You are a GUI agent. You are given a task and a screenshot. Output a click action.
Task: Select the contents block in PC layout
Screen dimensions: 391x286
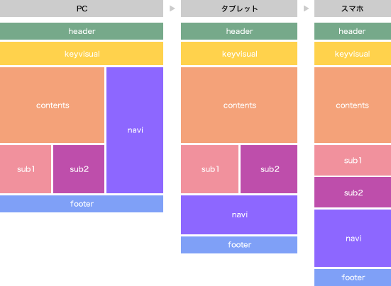pyautogui.click(x=52, y=105)
